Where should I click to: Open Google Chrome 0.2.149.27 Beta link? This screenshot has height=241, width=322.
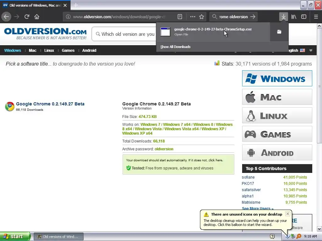[x=50, y=104]
